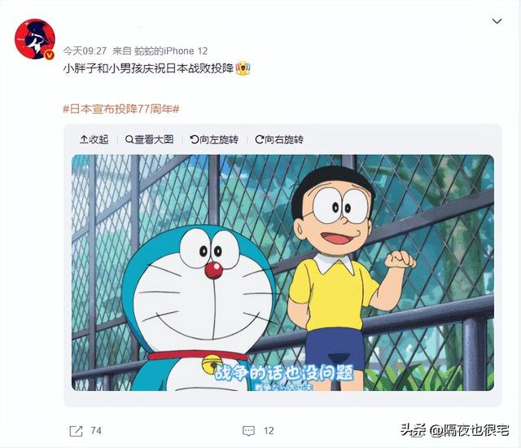
Task: Click the comment count 12
Action: (269, 431)
